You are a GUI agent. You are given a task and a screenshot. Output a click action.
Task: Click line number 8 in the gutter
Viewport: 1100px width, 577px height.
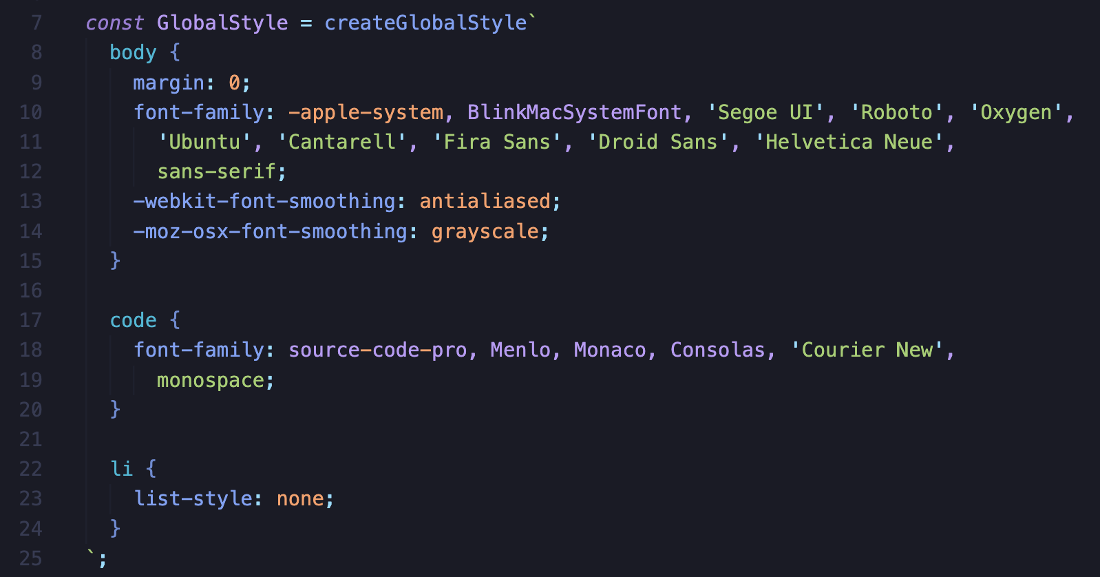(36, 52)
